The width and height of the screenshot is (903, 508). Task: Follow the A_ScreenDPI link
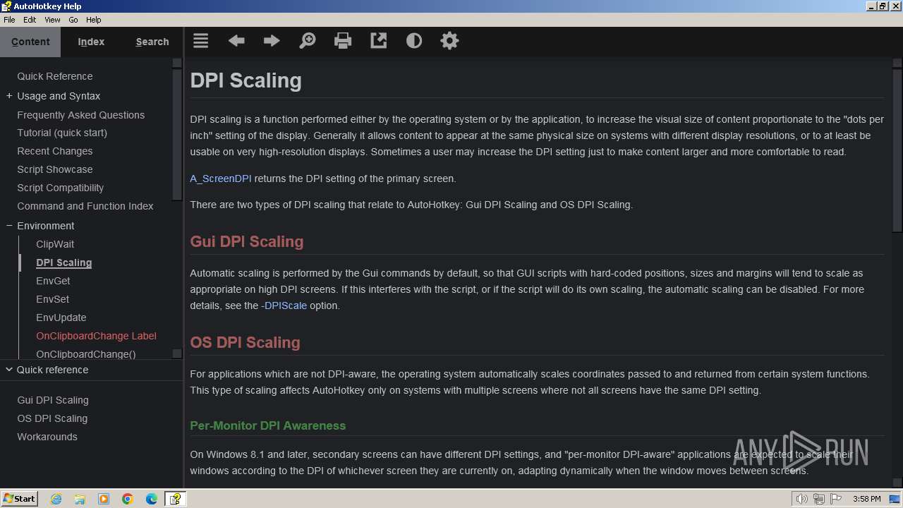tap(221, 179)
